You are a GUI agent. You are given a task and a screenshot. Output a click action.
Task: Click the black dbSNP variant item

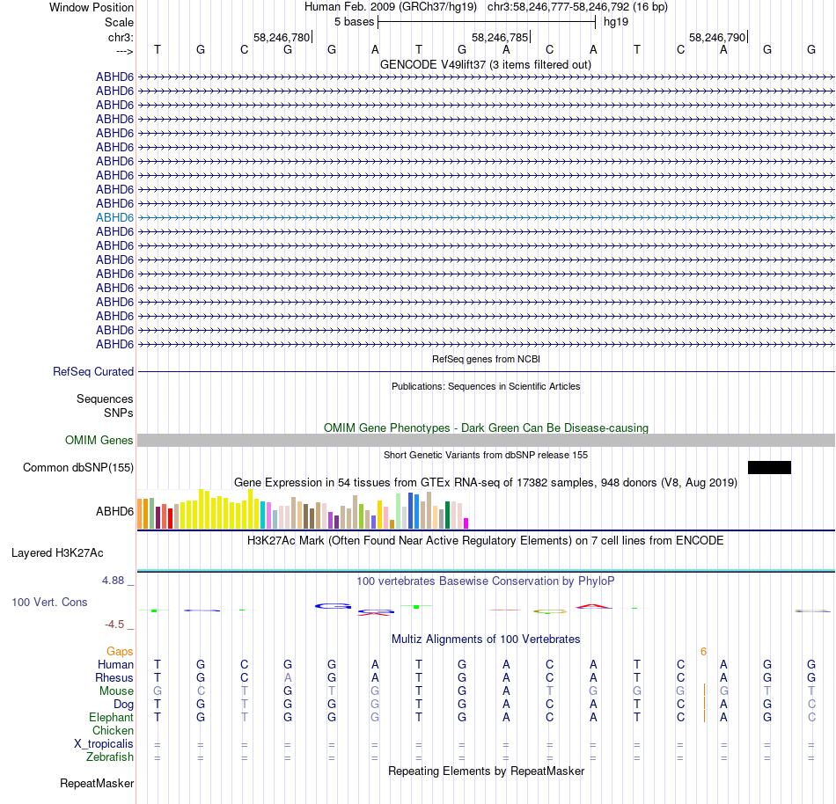pos(769,467)
